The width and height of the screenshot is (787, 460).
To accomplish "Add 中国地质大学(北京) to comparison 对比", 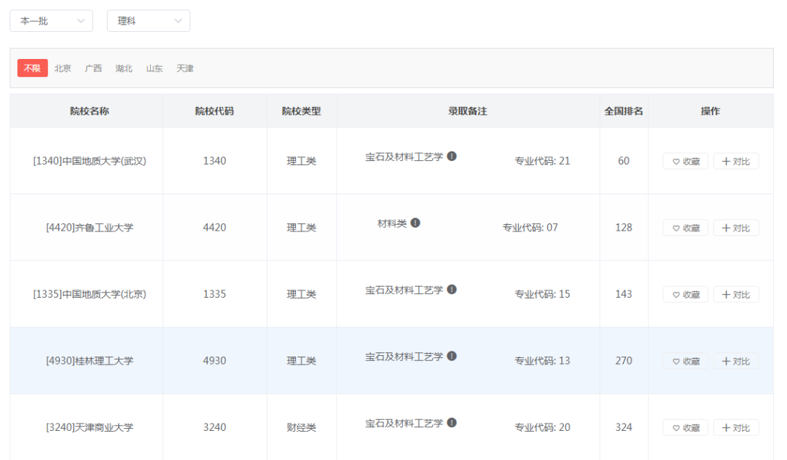I will tap(736, 295).
